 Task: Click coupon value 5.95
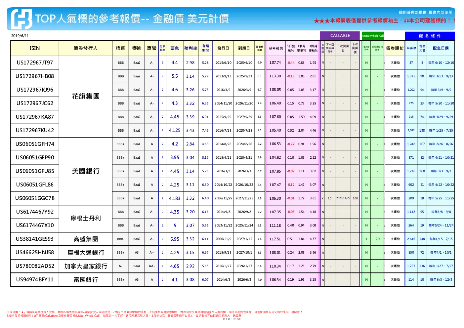175,239
